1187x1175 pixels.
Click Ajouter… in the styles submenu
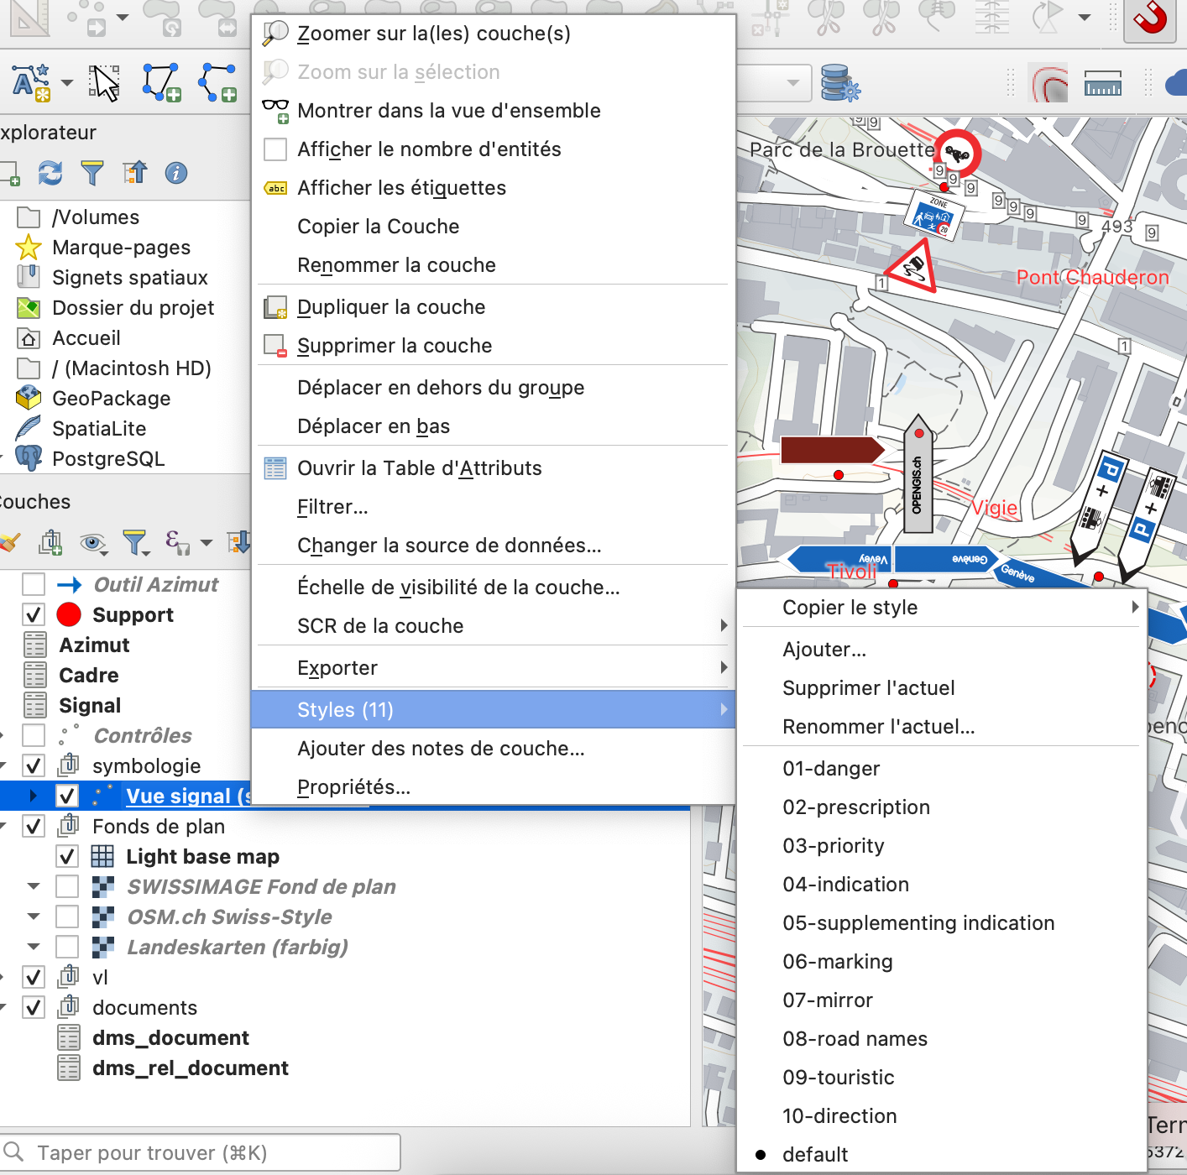[x=824, y=650]
